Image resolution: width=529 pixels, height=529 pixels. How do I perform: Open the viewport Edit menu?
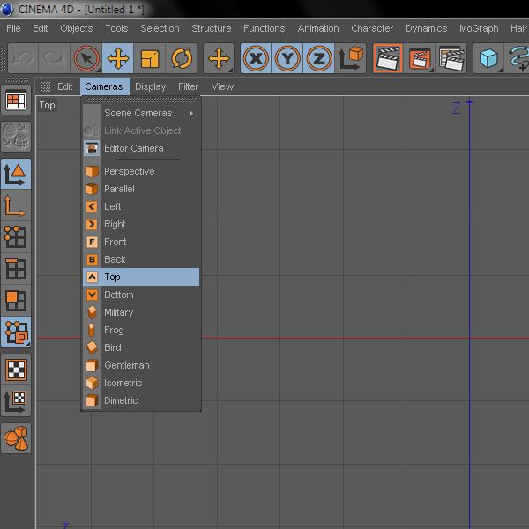pos(64,86)
